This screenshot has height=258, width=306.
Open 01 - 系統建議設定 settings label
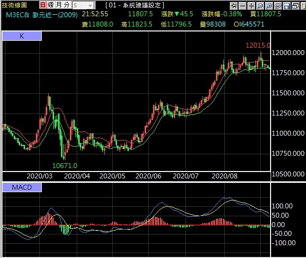click(135, 5)
